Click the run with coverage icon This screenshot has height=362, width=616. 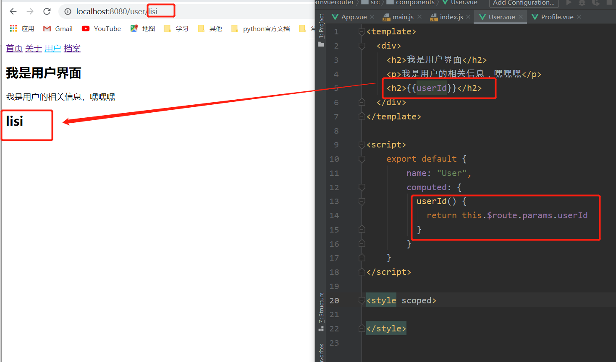(596, 3)
